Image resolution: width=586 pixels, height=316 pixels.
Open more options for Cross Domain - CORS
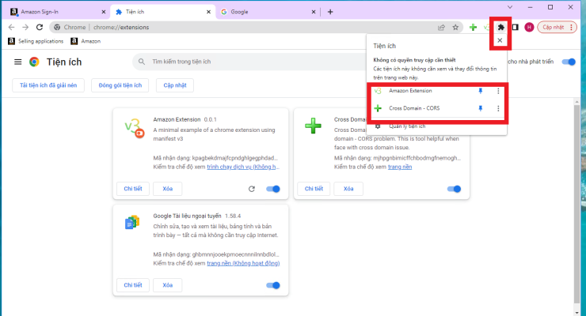(x=498, y=108)
